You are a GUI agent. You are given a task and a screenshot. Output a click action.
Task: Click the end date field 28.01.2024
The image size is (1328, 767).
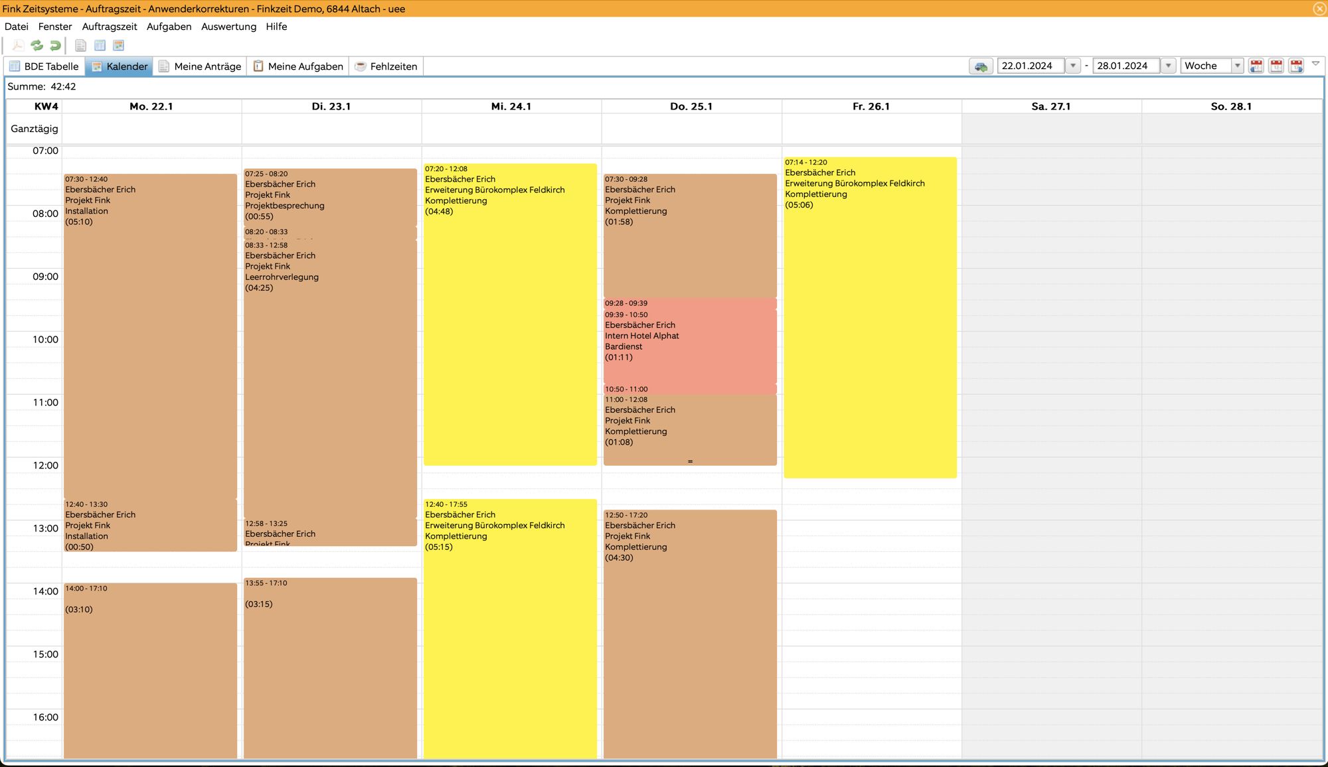click(1127, 66)
